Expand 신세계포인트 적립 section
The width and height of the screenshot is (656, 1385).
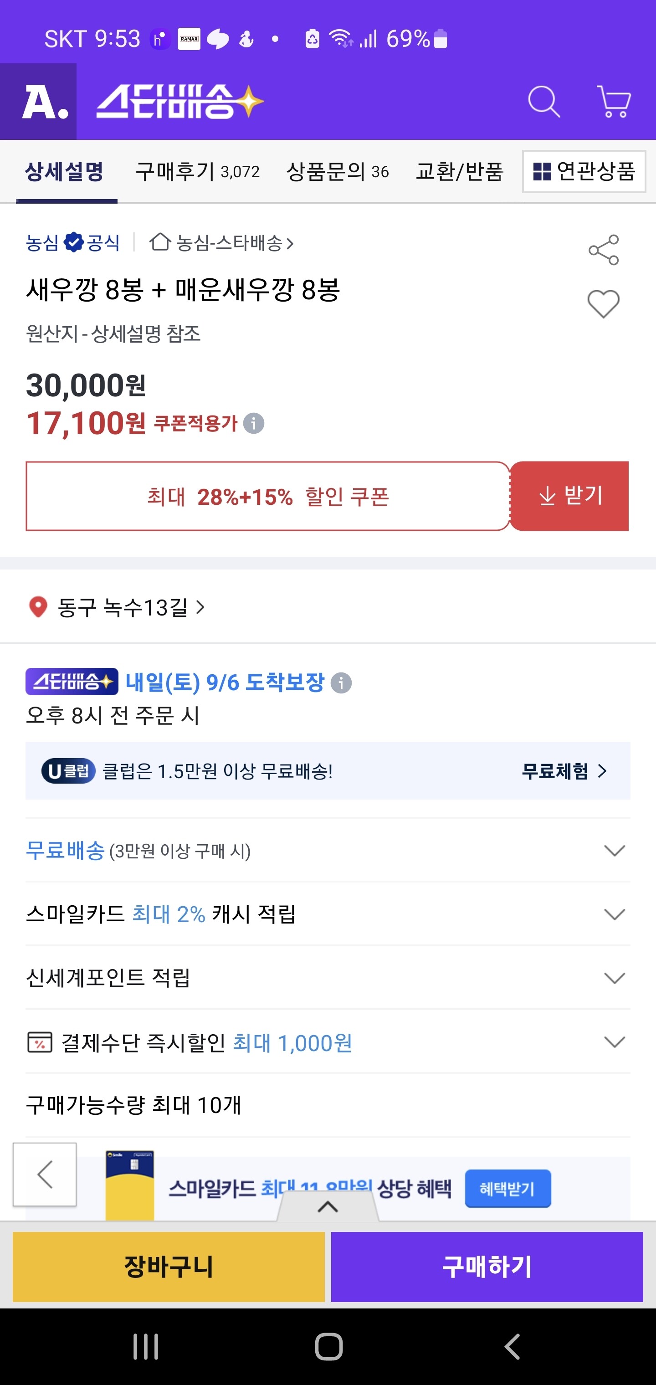click(614, 977)
